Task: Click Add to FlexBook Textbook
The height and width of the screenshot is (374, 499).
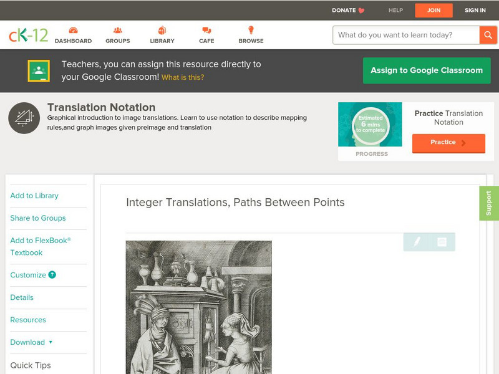Action: [41, 246]
